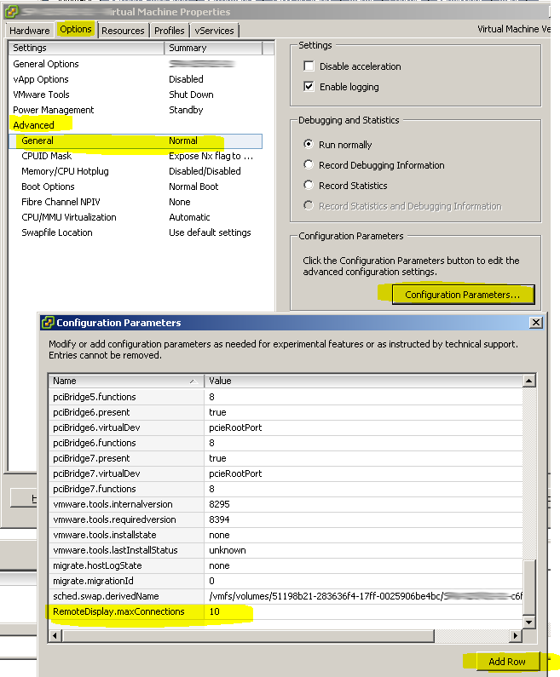Select vmware.tools.lastInstallStatus row
This screenshot has height=677, width=560.
[x=286, y=550]
